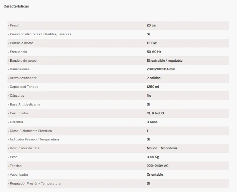Viewport: 237px width, 192px height.
Task: Select the Frecuencia row label
Action: [x=18, y=52]
